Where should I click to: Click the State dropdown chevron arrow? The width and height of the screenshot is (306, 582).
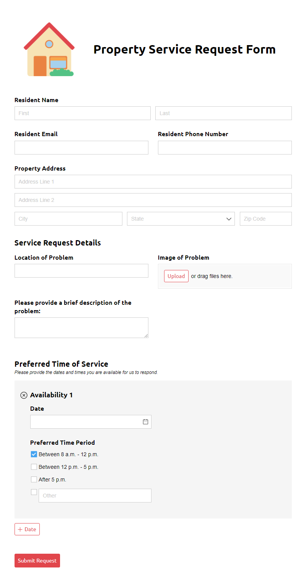pos(229,219)
